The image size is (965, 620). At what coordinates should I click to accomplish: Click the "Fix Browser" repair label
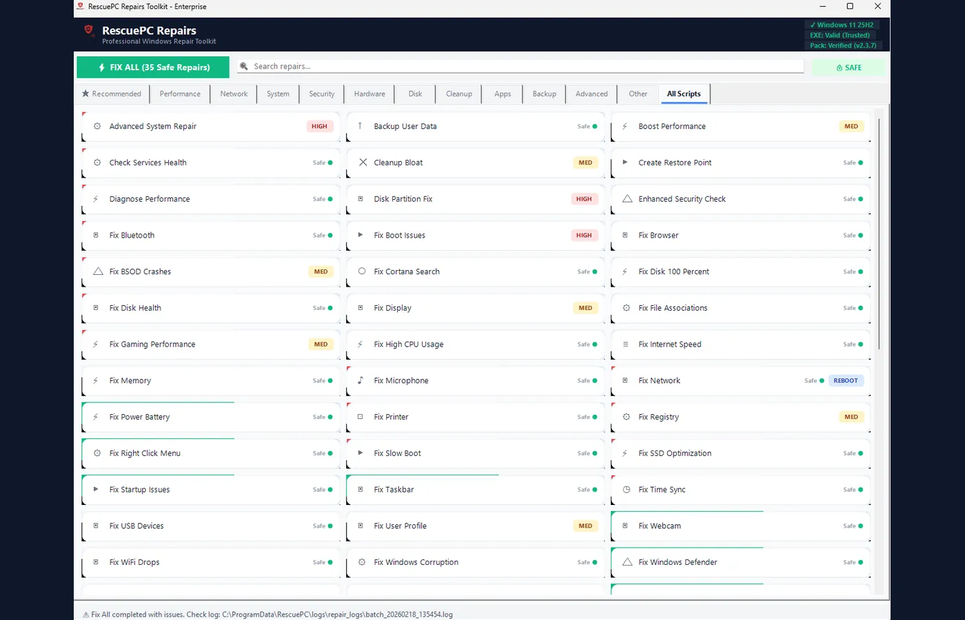[658, 235]
